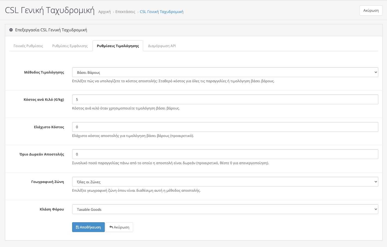The height and width of the screenshot is (247, 387).
Task: Expand the Μέθοδος Τιμολόγησης dropdown
Action: pos(225,72)
